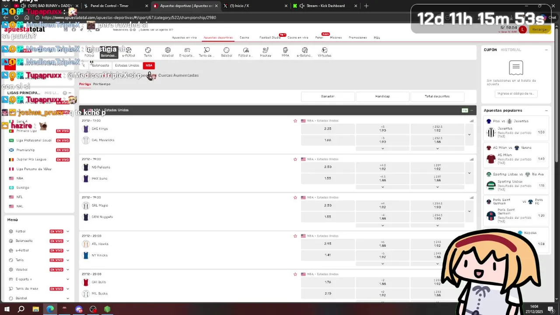Favorite the ORL Magic vs DEN Nuggets match
This screenshot has width=560, height=315.
[295, 197]
